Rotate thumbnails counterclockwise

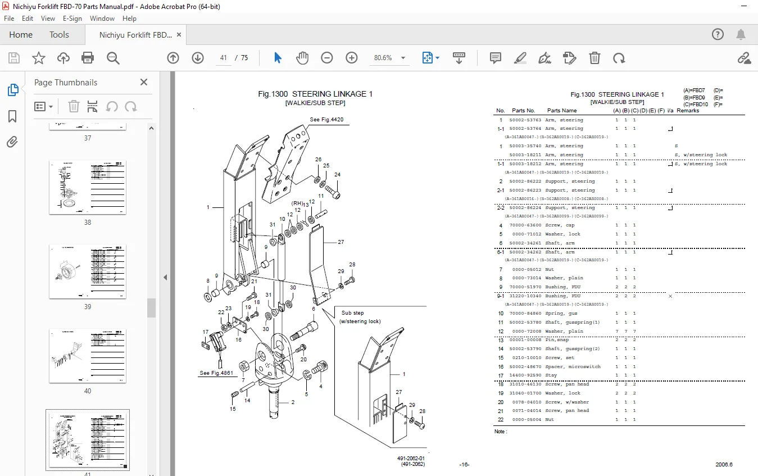pos(112,106)
